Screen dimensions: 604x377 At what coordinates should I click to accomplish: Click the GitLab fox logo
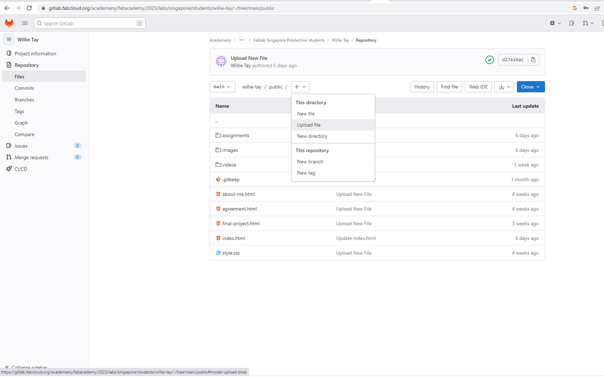point(9,23)
